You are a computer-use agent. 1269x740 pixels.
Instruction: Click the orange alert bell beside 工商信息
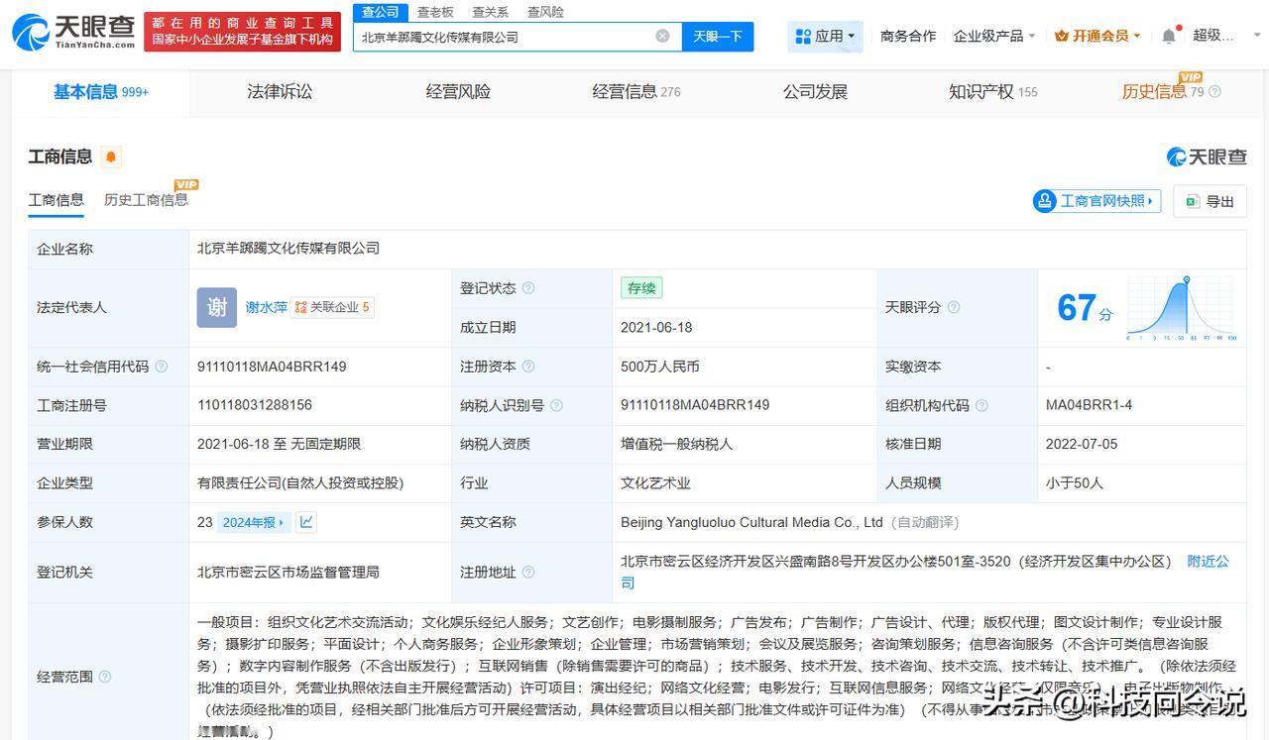coord(111,157)
